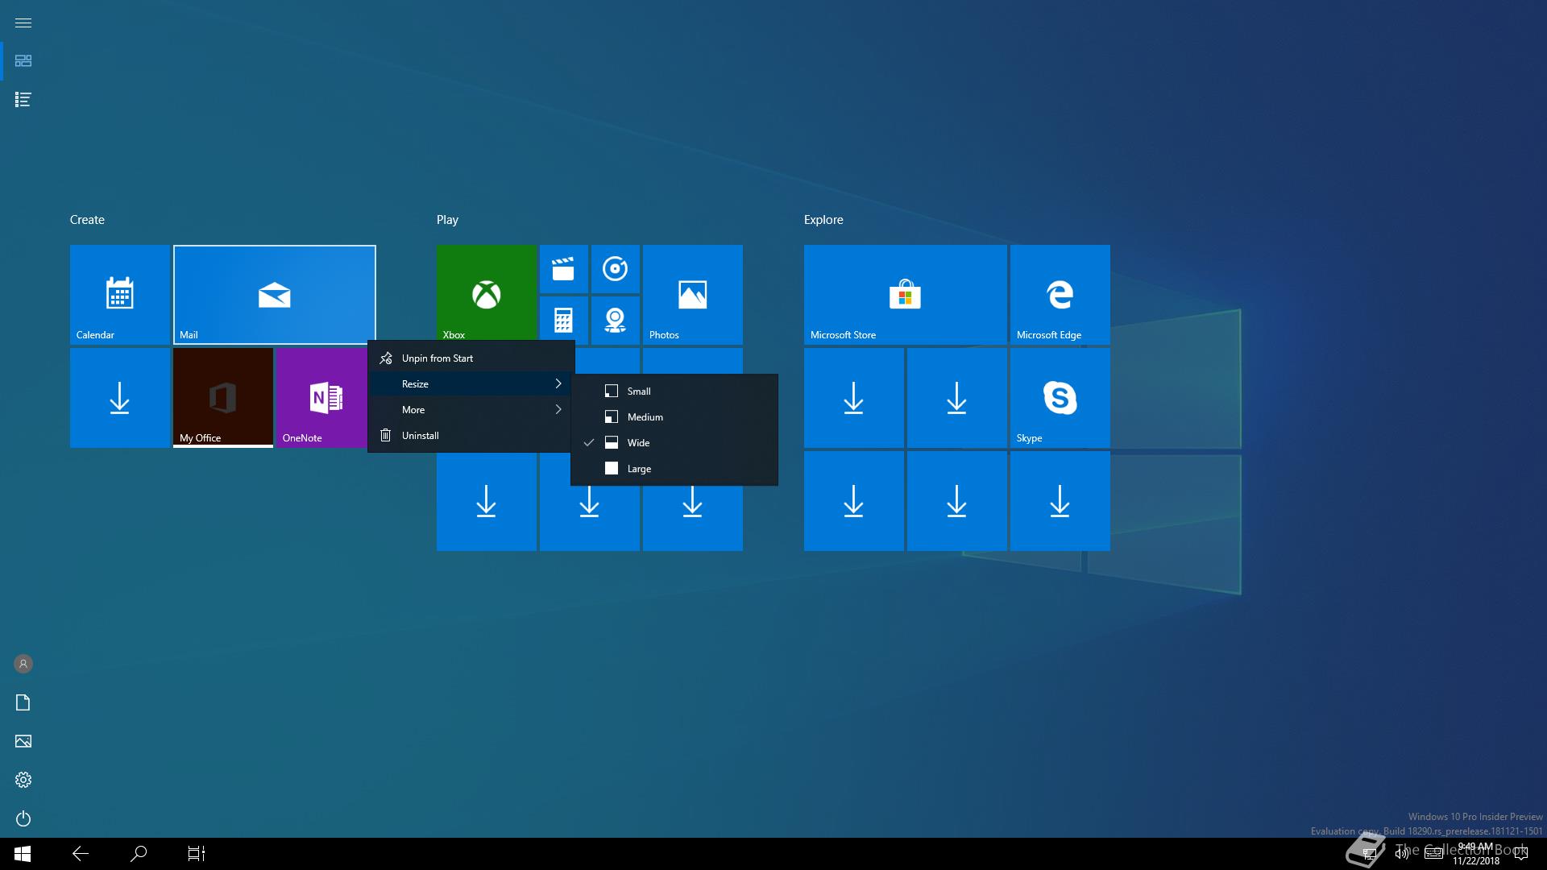Click the Power button in sidebar
Image resolution: width=1547 pixels, height=870 pixels.
[23, 818]
